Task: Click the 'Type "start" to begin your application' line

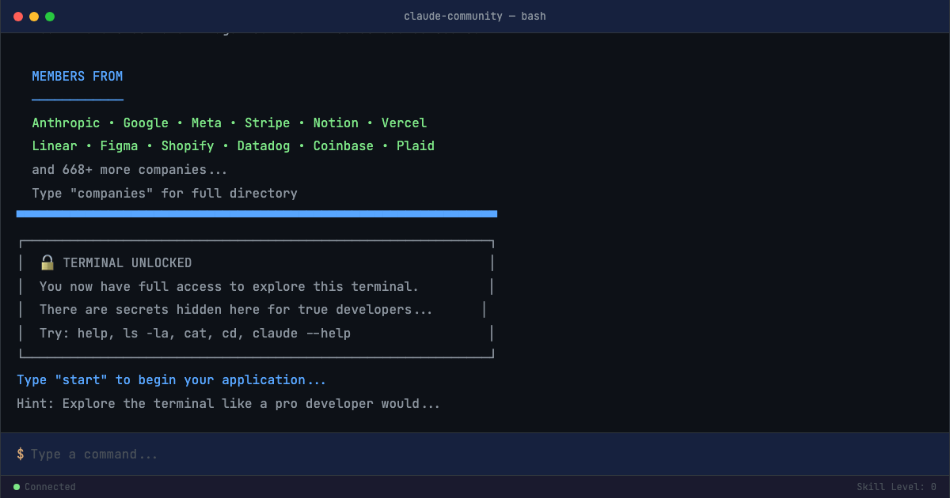Action: pyautogui.click(x=172, y=380)
